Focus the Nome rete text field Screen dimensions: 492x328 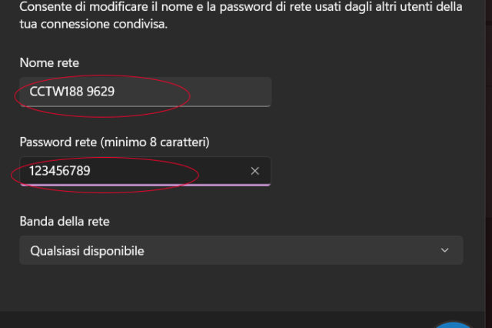[x=145, y=92]
